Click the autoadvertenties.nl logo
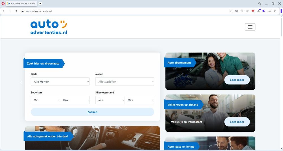 point(49,27)
